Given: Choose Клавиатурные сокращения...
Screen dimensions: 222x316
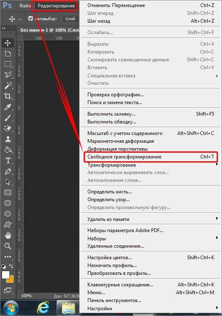Looking at the screenshot, I should click(x=151, y=285).
